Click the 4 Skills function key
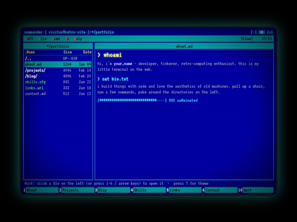Screen dimensions: 297x222 pos(148,190)
